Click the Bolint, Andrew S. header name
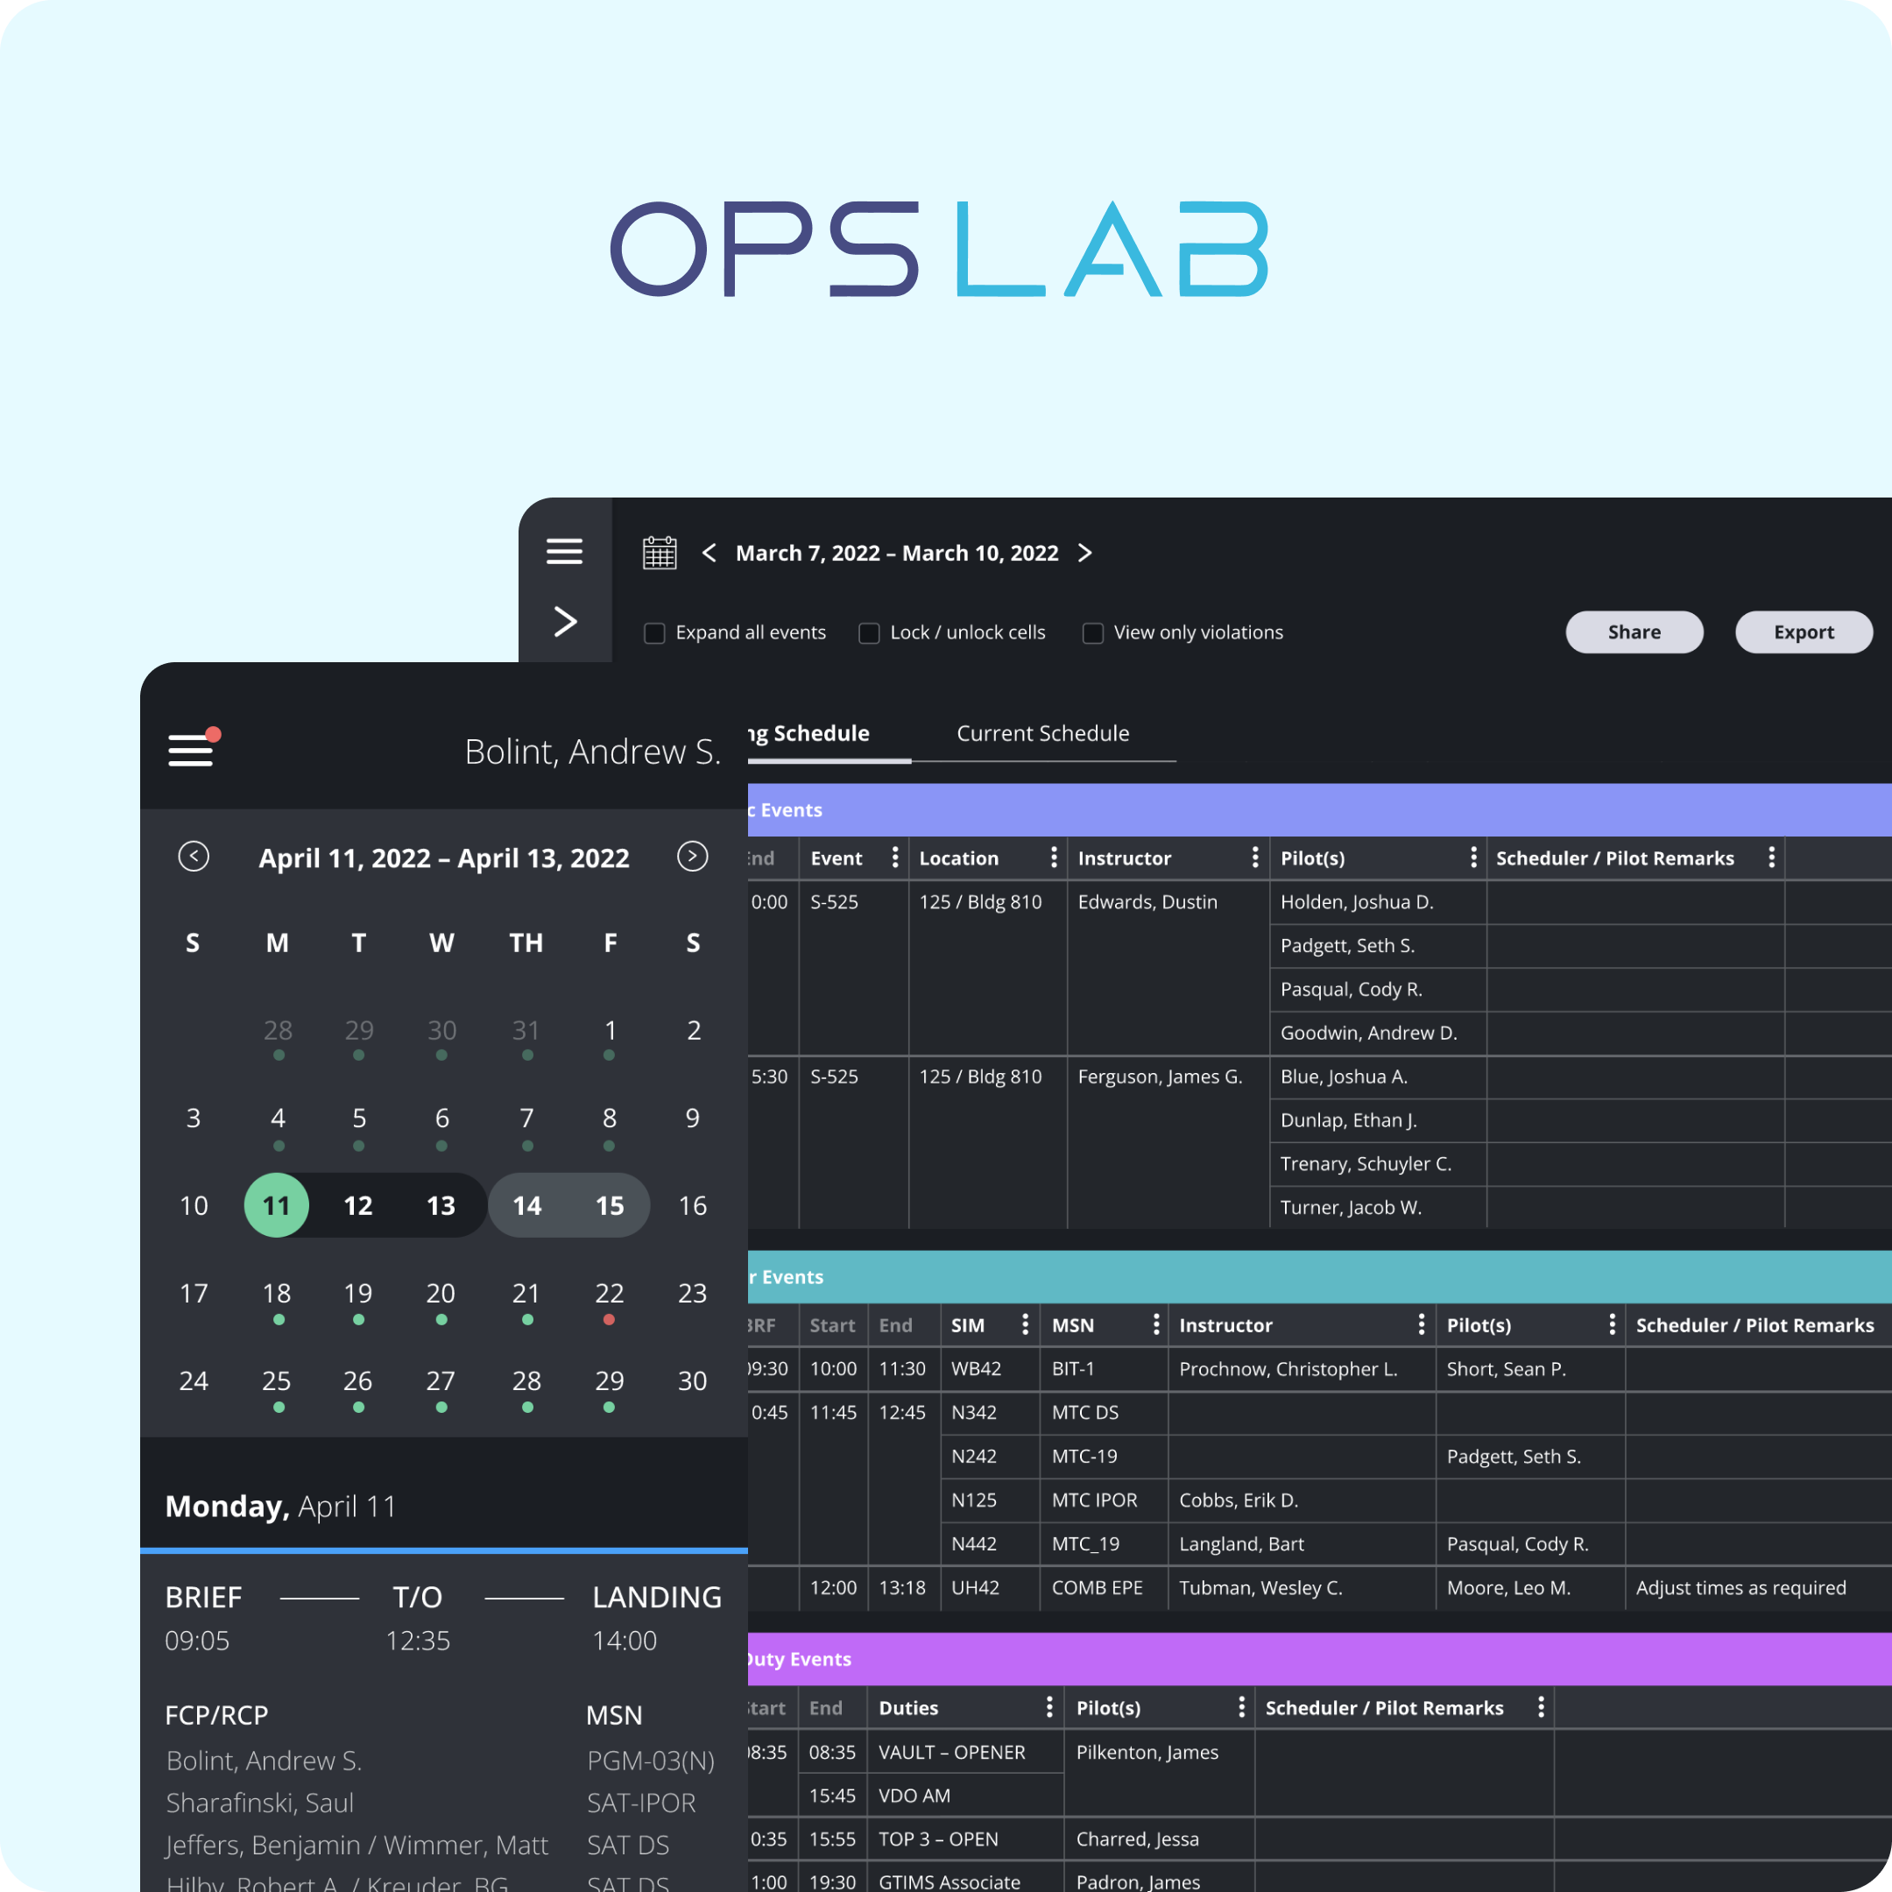The image size is (1892, 1892). click(x=592, y=752)
